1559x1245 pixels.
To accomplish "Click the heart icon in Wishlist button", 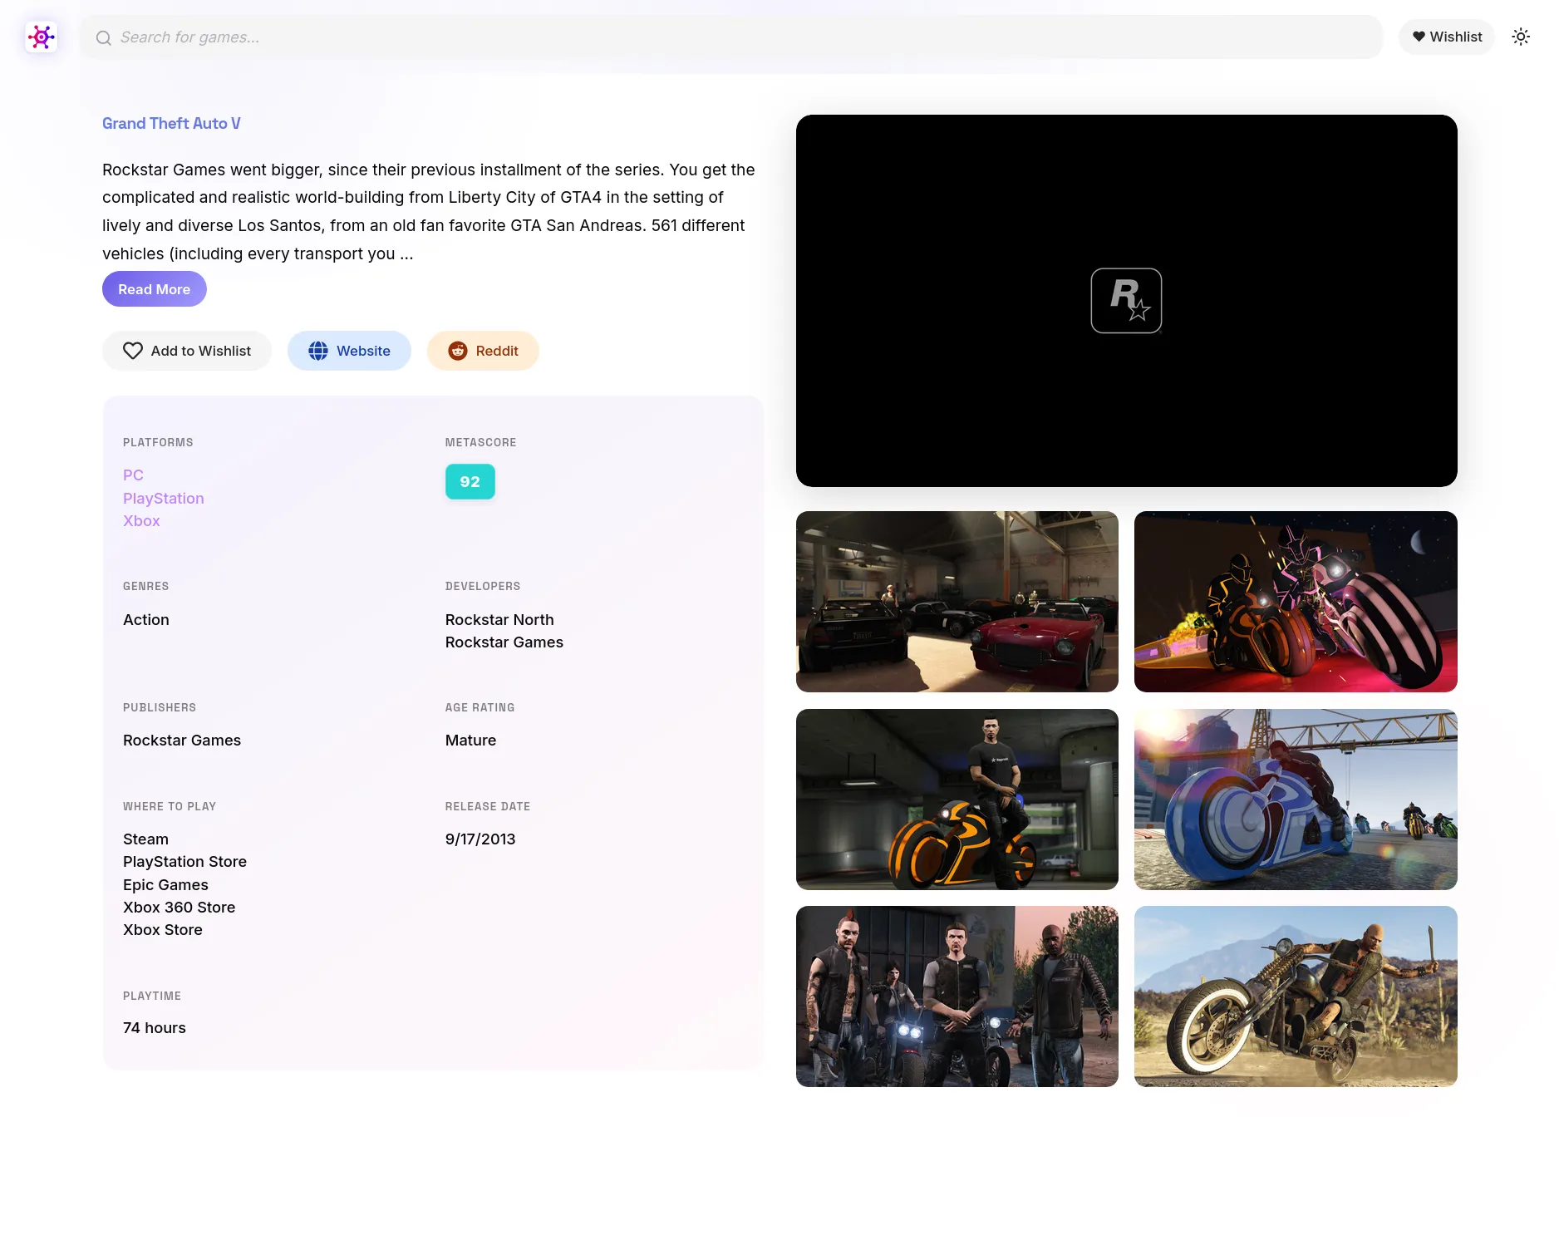I will pos(1419,37).
